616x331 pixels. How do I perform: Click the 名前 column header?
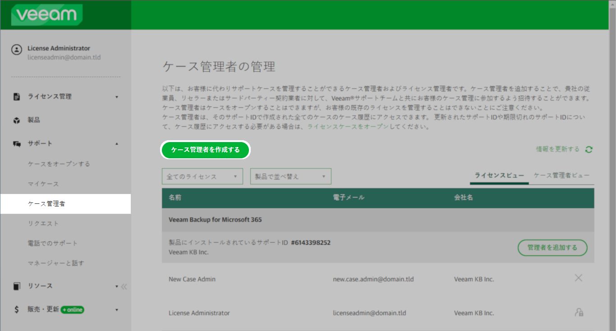click(x=175, y=198)
